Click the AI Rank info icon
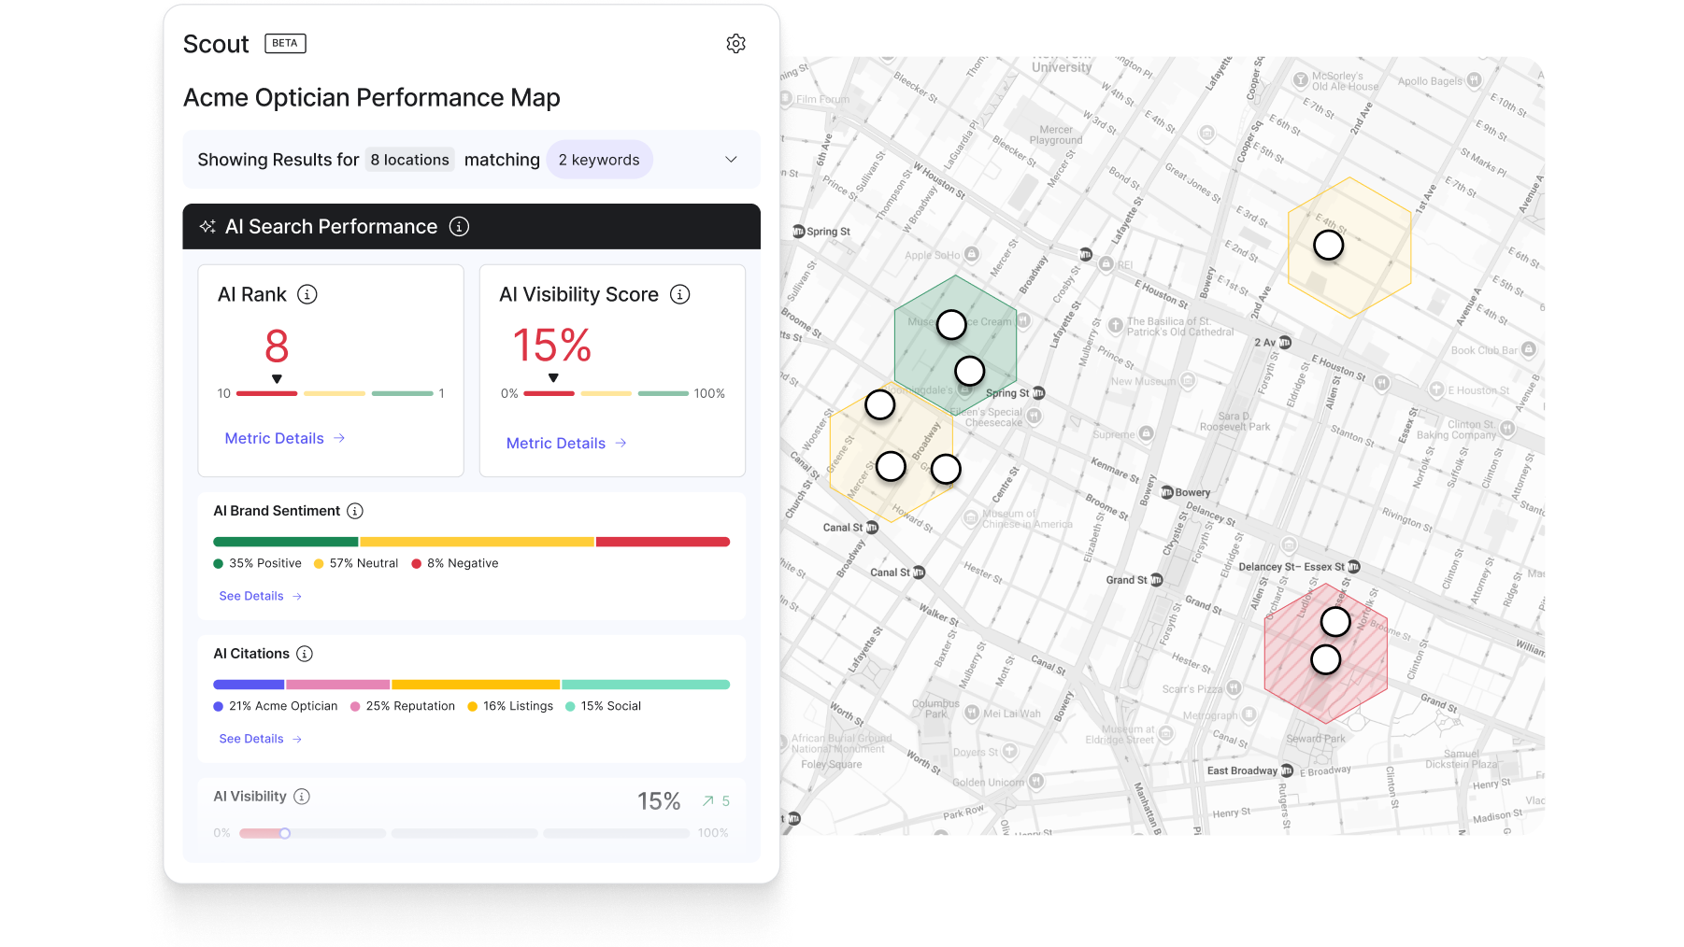The image size is (1684, 947). [307, 294]
